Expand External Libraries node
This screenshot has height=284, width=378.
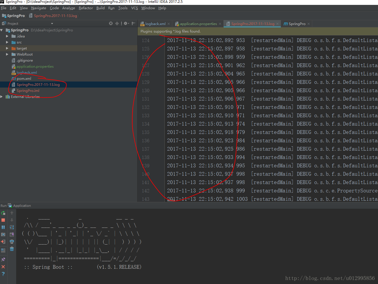pos(2,96)
